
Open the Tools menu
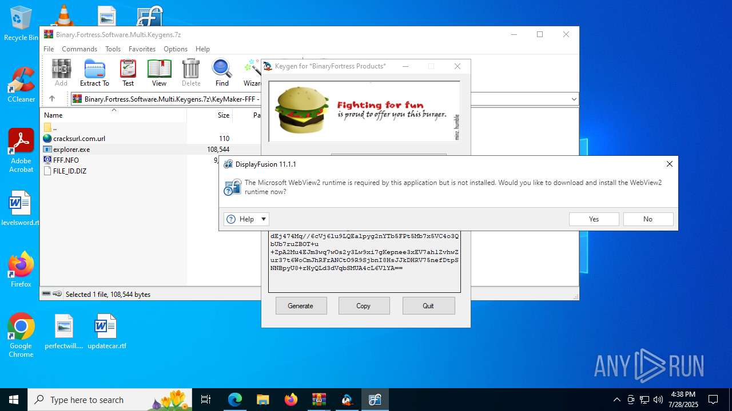pos(113,49)
